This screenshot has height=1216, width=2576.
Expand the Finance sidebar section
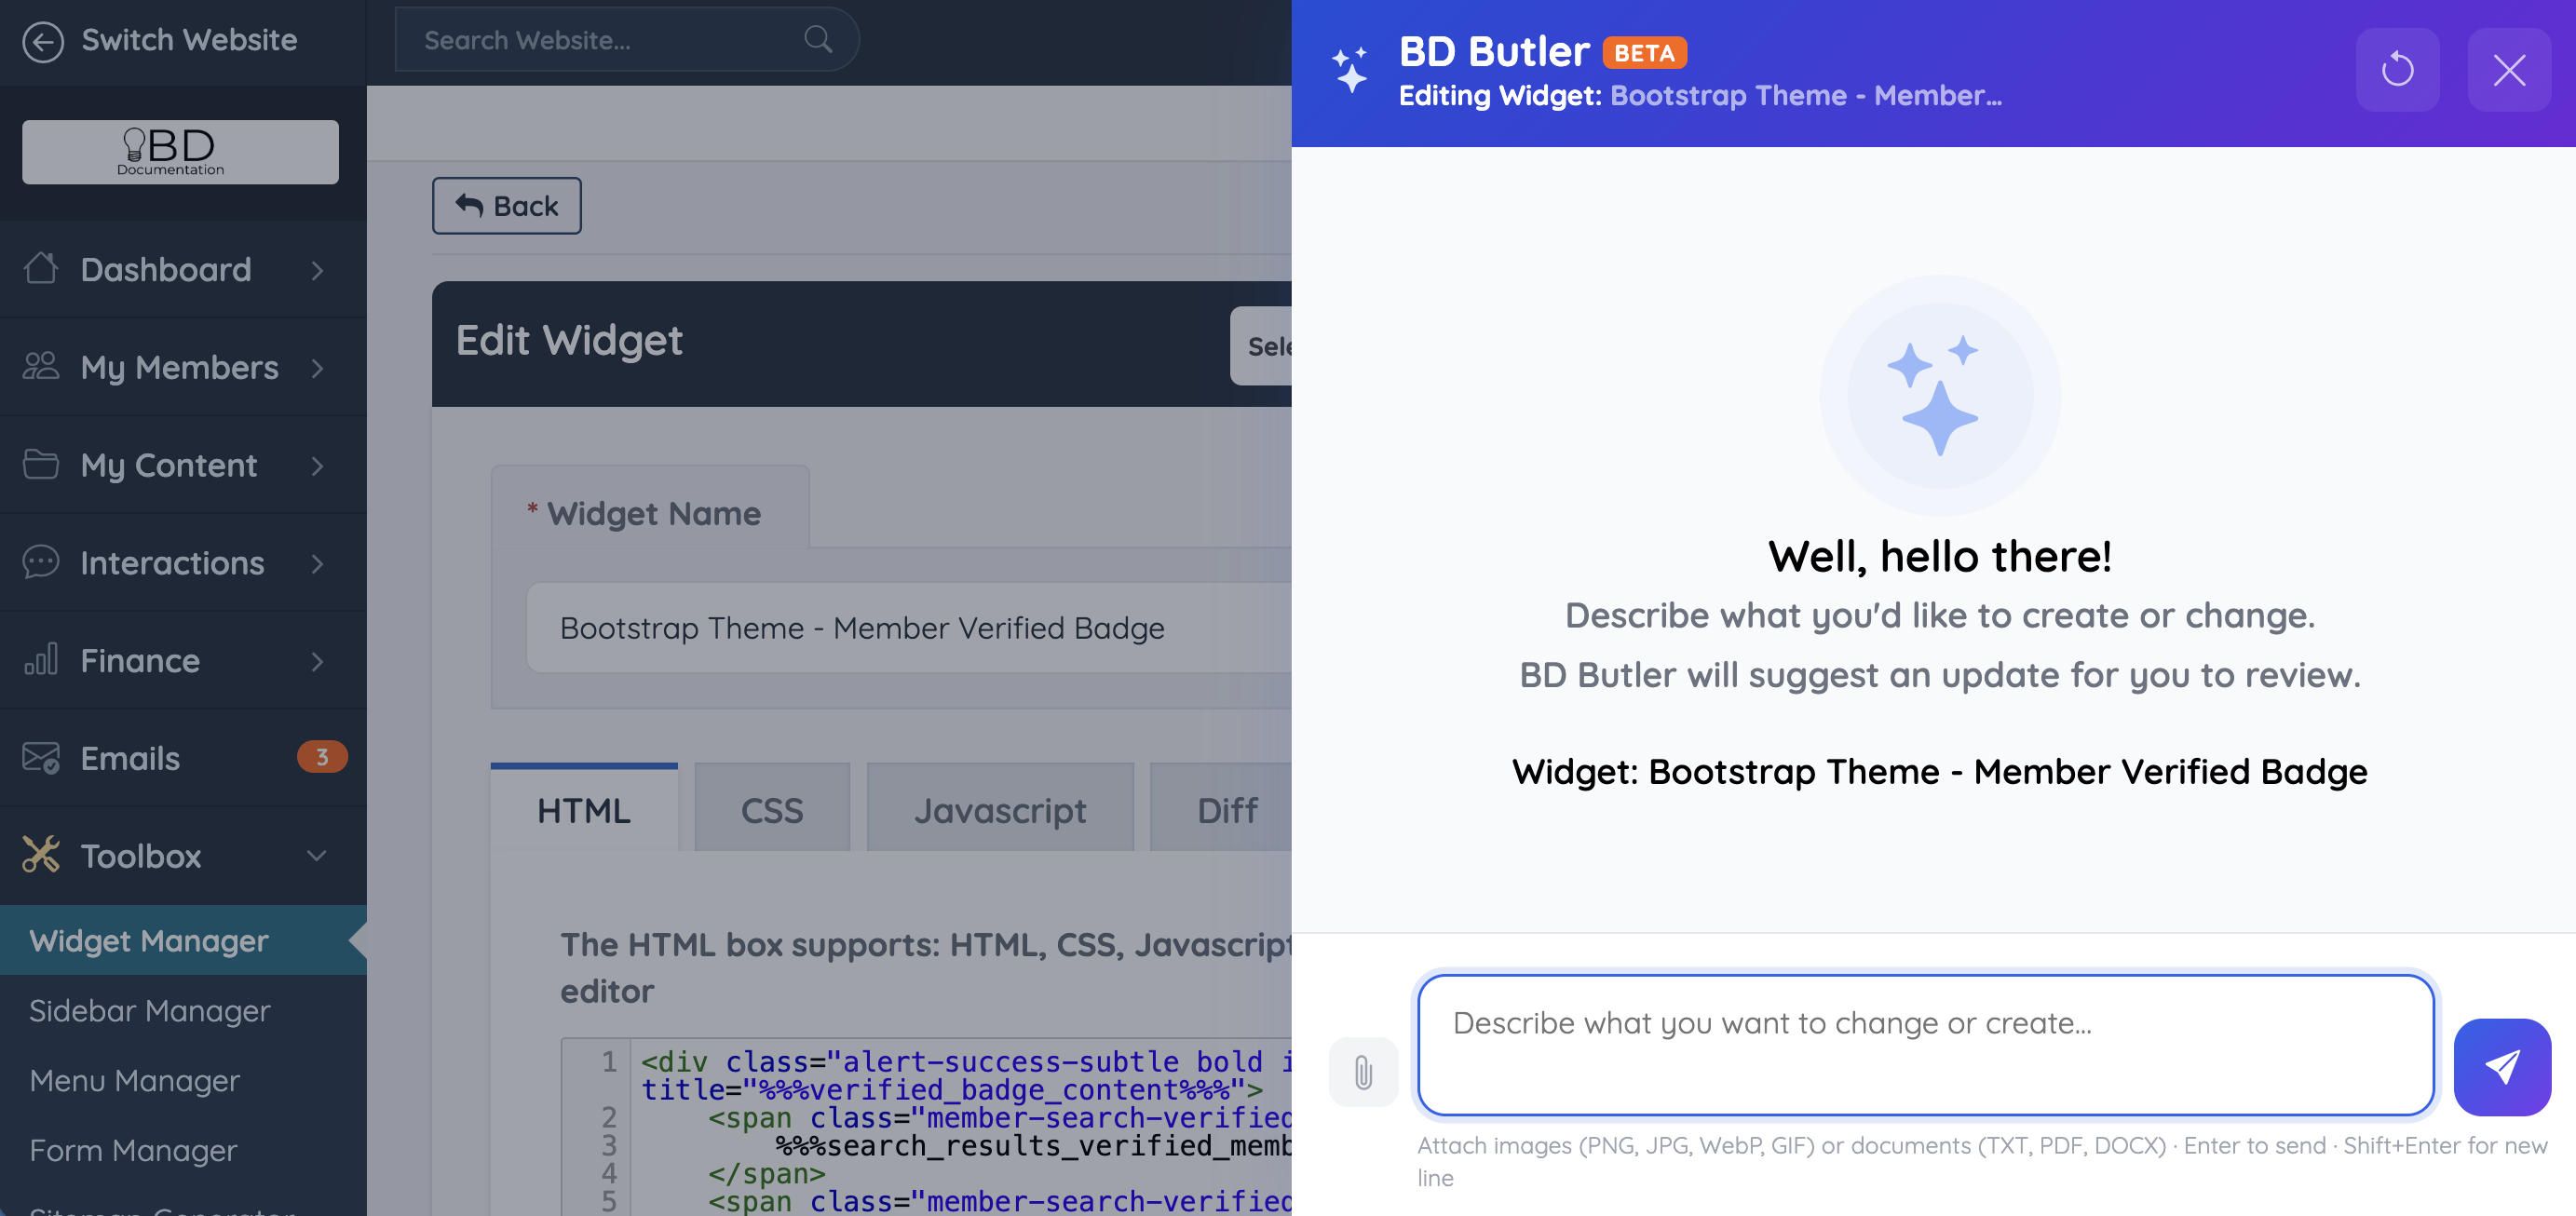[180, 660]
